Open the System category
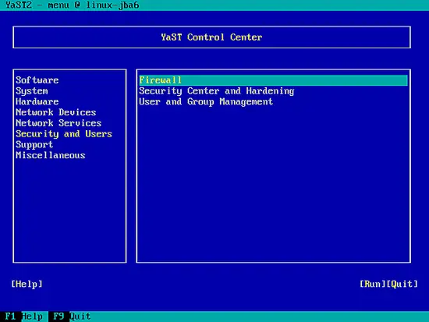 [32, 90]
